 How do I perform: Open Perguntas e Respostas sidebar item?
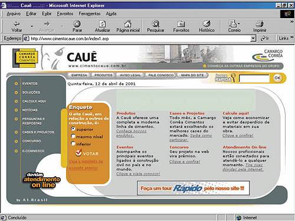[x=34, y=121]
